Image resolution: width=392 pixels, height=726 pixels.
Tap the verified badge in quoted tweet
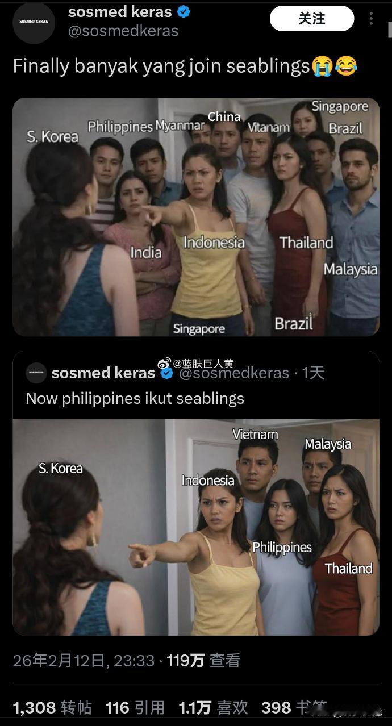pos(166,373)
